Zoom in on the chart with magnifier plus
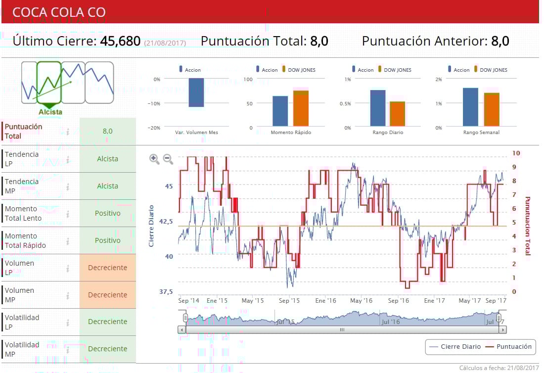544x373 pixels. (154, 159)
